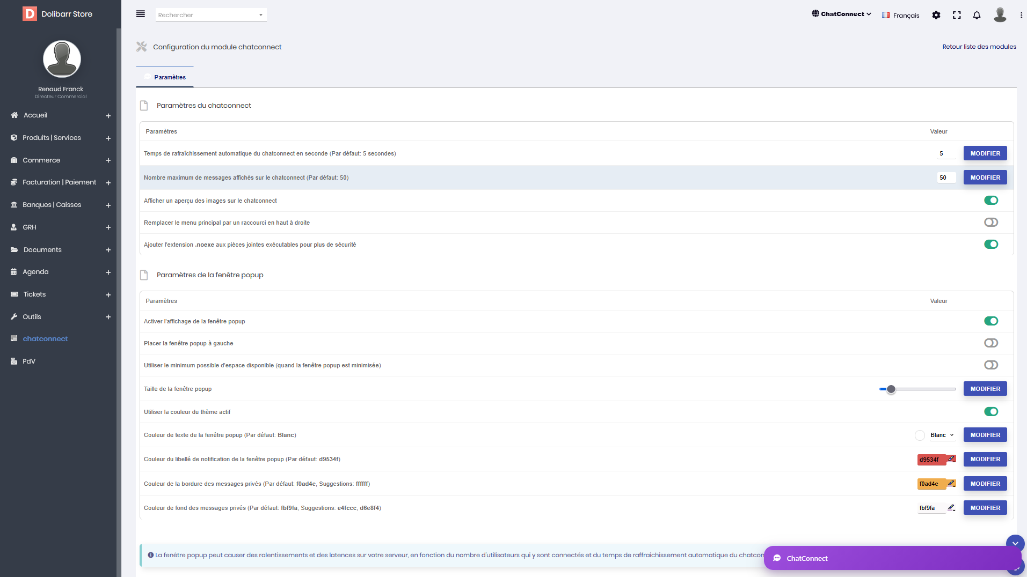Image resolution: width=1027 pixels, height=577 pixels.
Task: Open the settings gear icon in top bar
Action: tap(936, 15)
